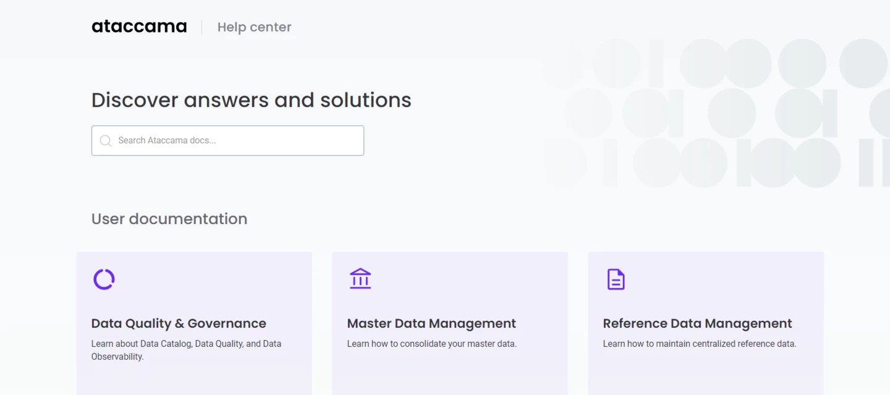The image size is (890, 395).
Task: Click the Data Quality & Governance circle icon
Action: [x=104, y=279]
